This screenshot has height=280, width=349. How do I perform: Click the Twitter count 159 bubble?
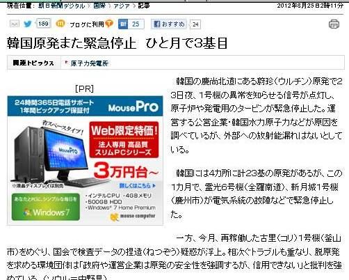point(43,24)
